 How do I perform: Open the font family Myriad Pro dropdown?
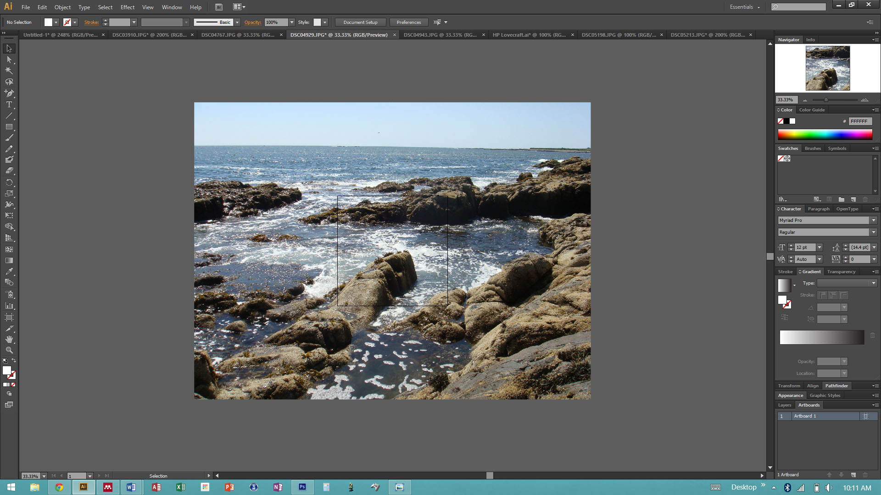pyautogui.click(x=874, y=220)
